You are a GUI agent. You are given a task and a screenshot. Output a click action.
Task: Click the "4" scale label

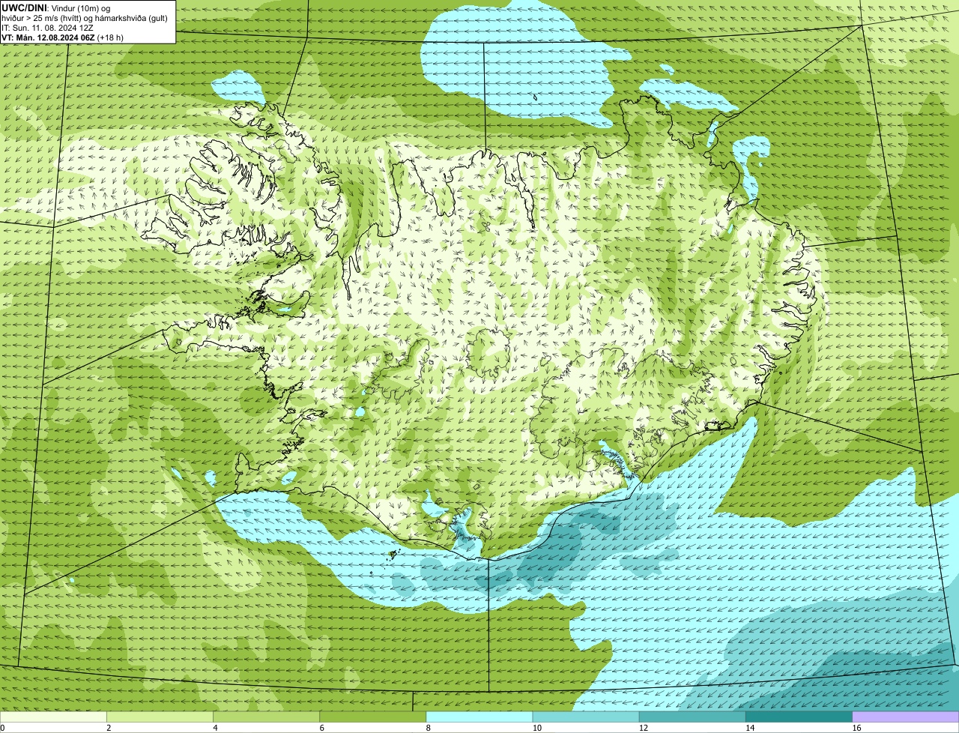coord(216,728)
